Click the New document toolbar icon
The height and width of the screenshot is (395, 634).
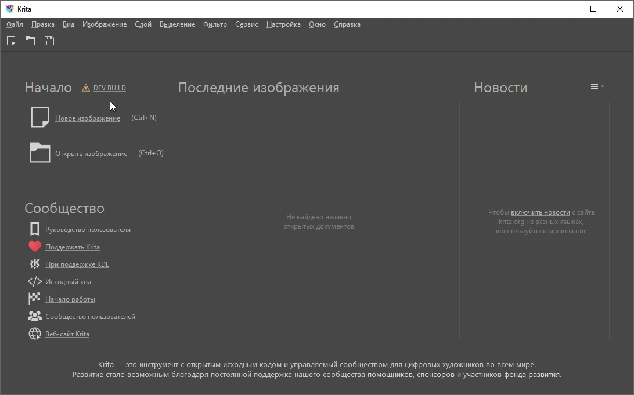tap(11, 41)
